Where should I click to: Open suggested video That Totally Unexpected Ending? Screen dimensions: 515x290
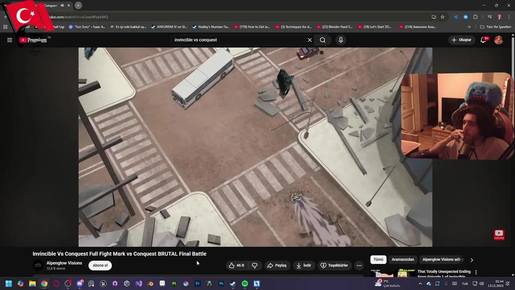pyautogui.click(x=444, y=273)
